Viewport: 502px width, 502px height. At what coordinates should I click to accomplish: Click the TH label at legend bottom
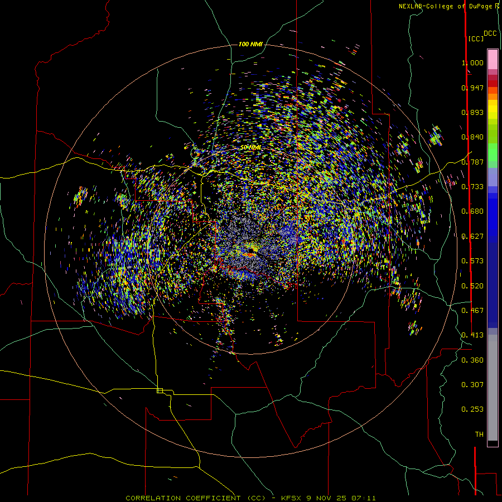coord(479,435)
